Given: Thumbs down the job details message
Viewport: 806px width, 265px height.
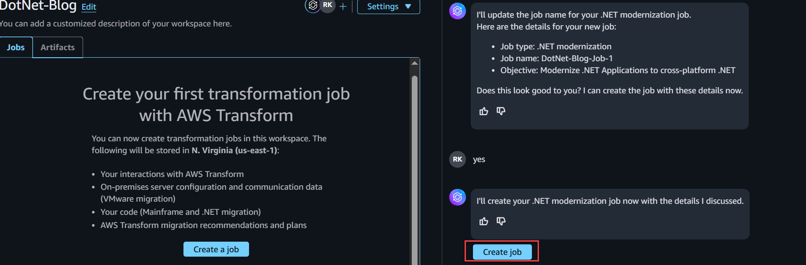Looking at the screenshot, I should 501,111.
